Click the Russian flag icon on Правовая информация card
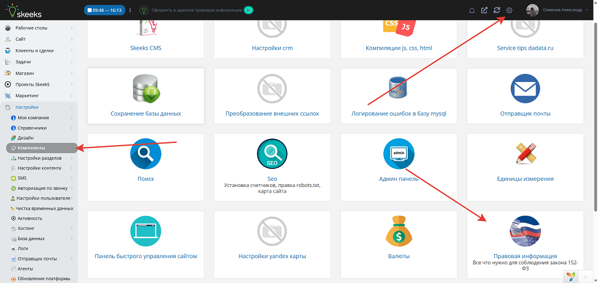This screenshot has height=283, width=598. click(x=525, y=231)
